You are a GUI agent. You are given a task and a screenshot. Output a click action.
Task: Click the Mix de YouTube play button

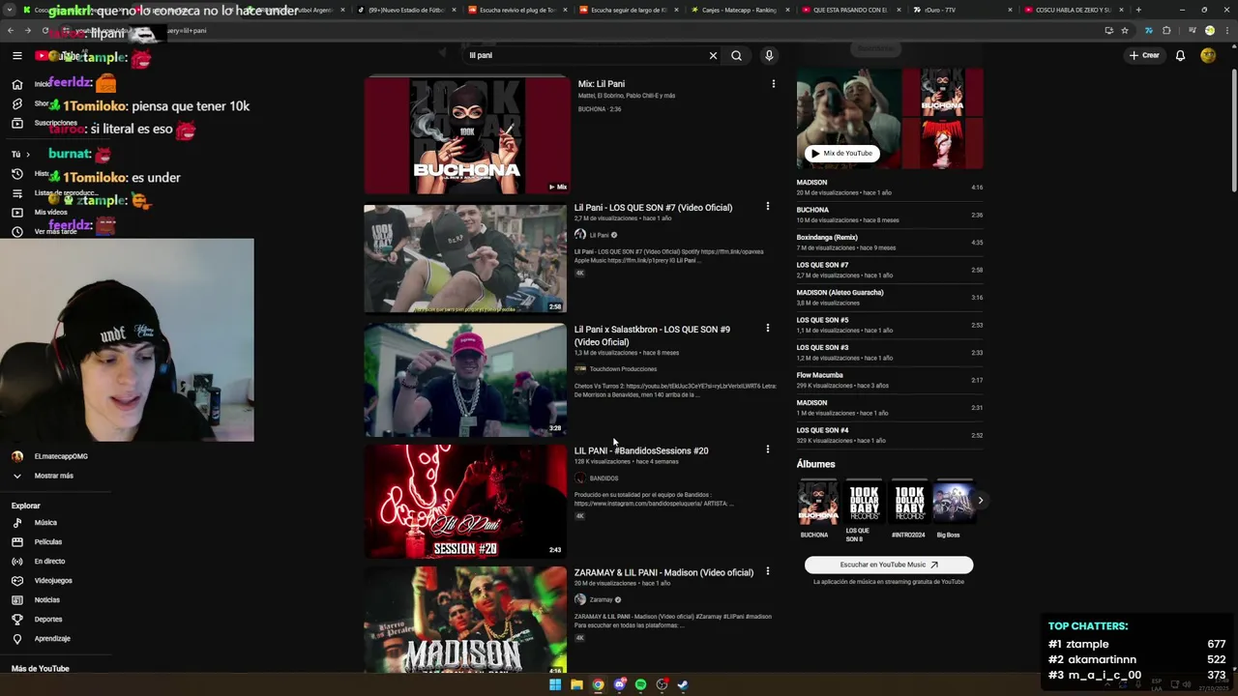coord(841,153)
